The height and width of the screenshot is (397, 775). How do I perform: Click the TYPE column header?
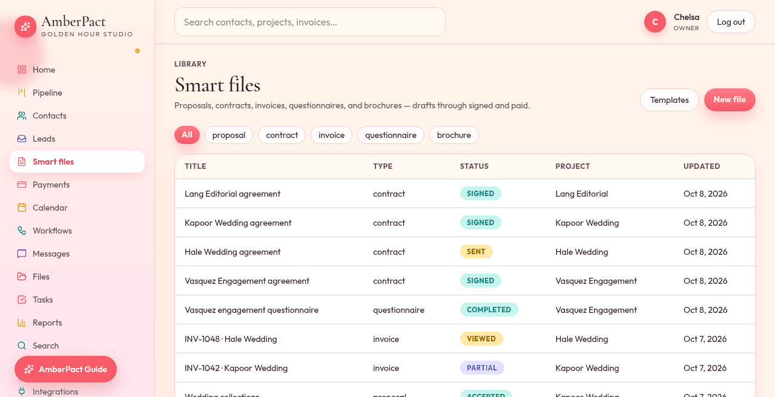[383, 166]
